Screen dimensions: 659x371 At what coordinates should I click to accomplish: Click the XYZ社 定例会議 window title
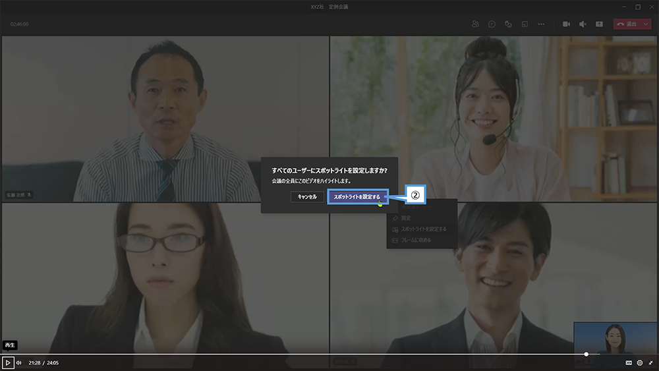pyautogui.click(x=329, y=7)
